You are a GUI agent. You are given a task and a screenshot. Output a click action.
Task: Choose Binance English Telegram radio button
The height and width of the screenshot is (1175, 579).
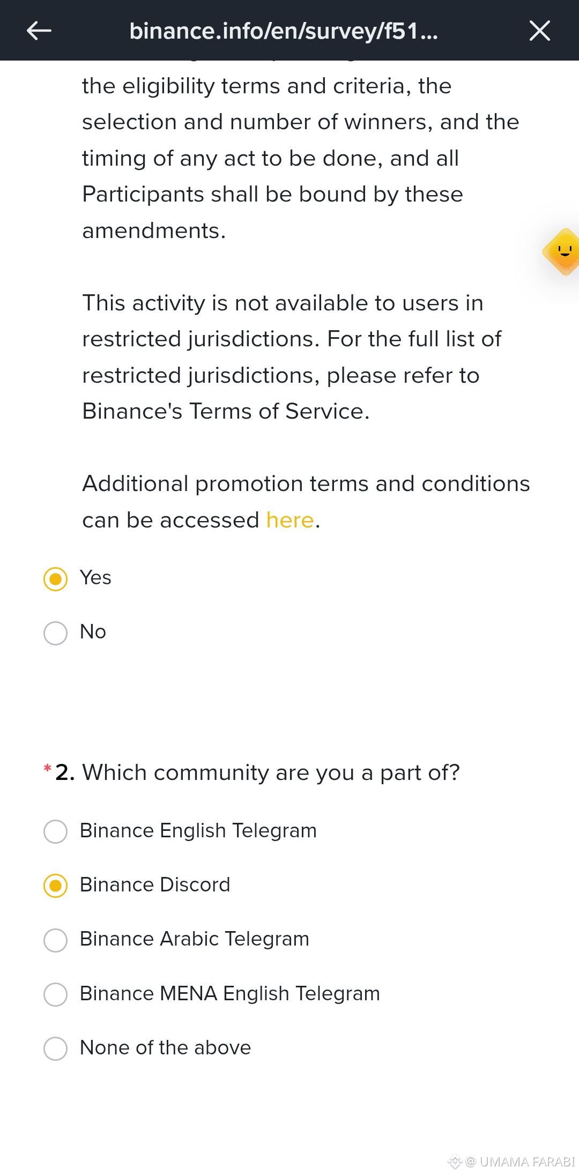tap(55, 831)
